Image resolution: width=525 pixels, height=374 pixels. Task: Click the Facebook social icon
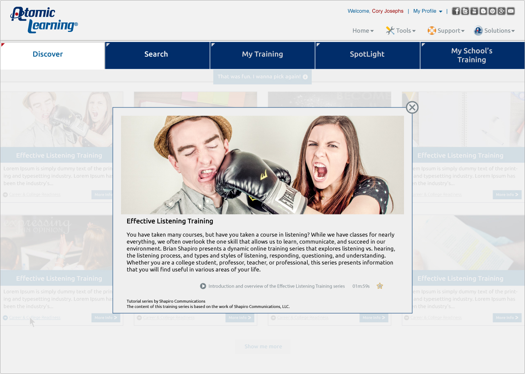[456, 11]
